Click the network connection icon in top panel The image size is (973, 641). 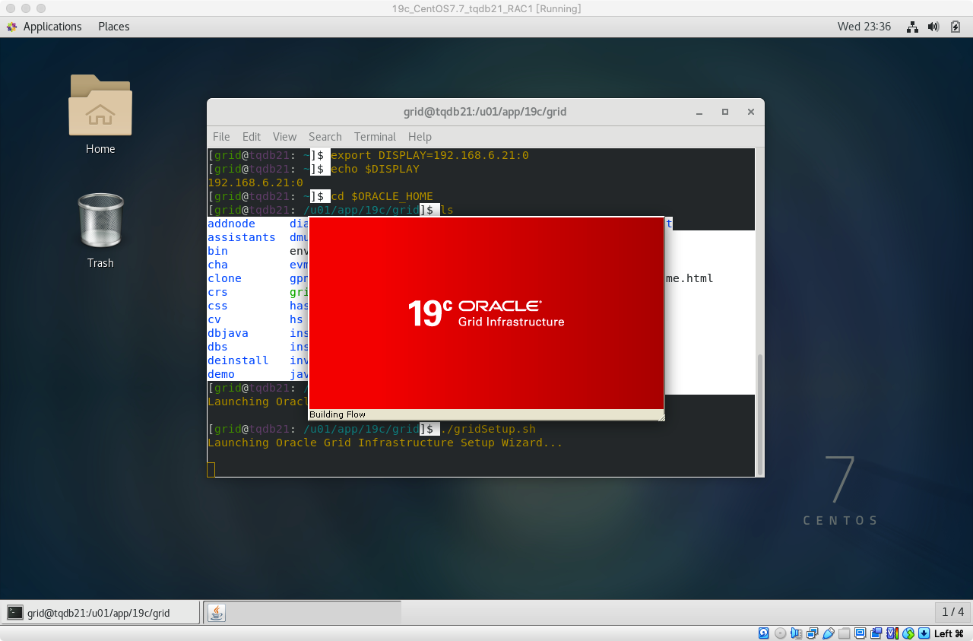point(912,27)
